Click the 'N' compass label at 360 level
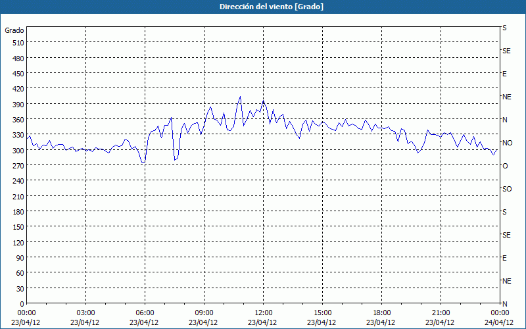The height and width of the screenshot is (329, 526). pyautogui.click(x=505, y=120)
